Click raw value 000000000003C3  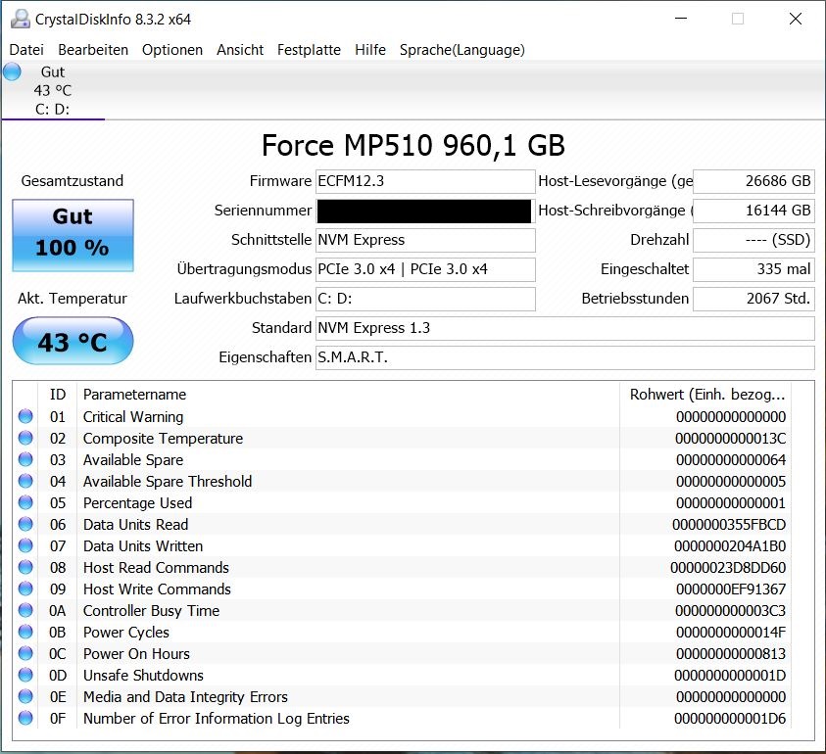[731, 610]
